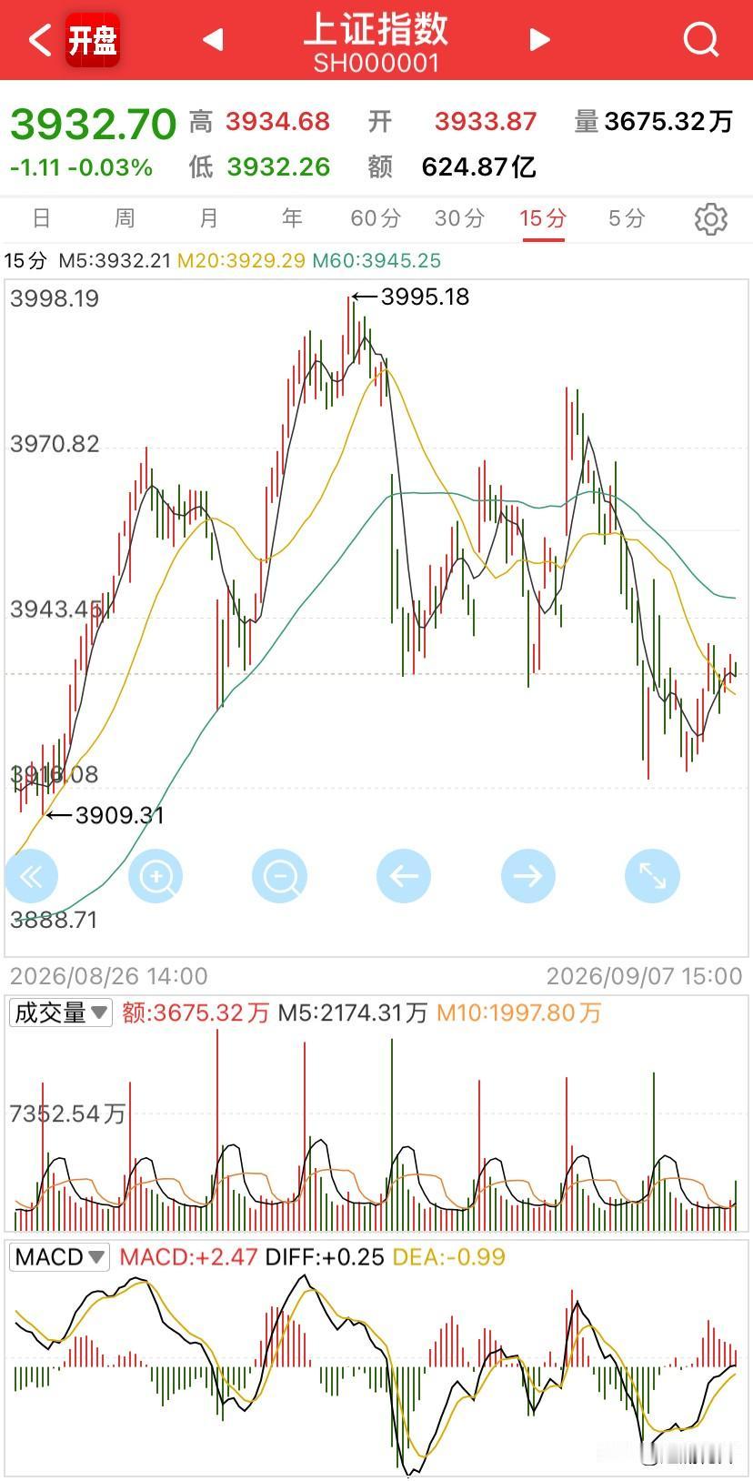
Task: Go to next stock with right triangle
Action: [540, 39]
